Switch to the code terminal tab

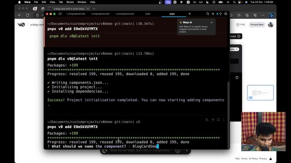(148, 14)
